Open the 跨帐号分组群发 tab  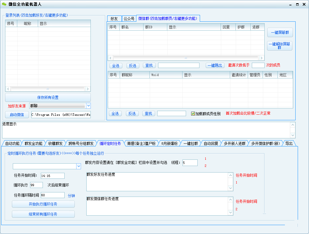(81, 143)
